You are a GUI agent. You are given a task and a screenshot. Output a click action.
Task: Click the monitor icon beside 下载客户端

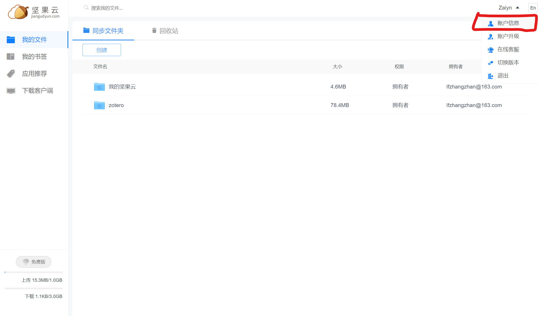coord(11,91)
